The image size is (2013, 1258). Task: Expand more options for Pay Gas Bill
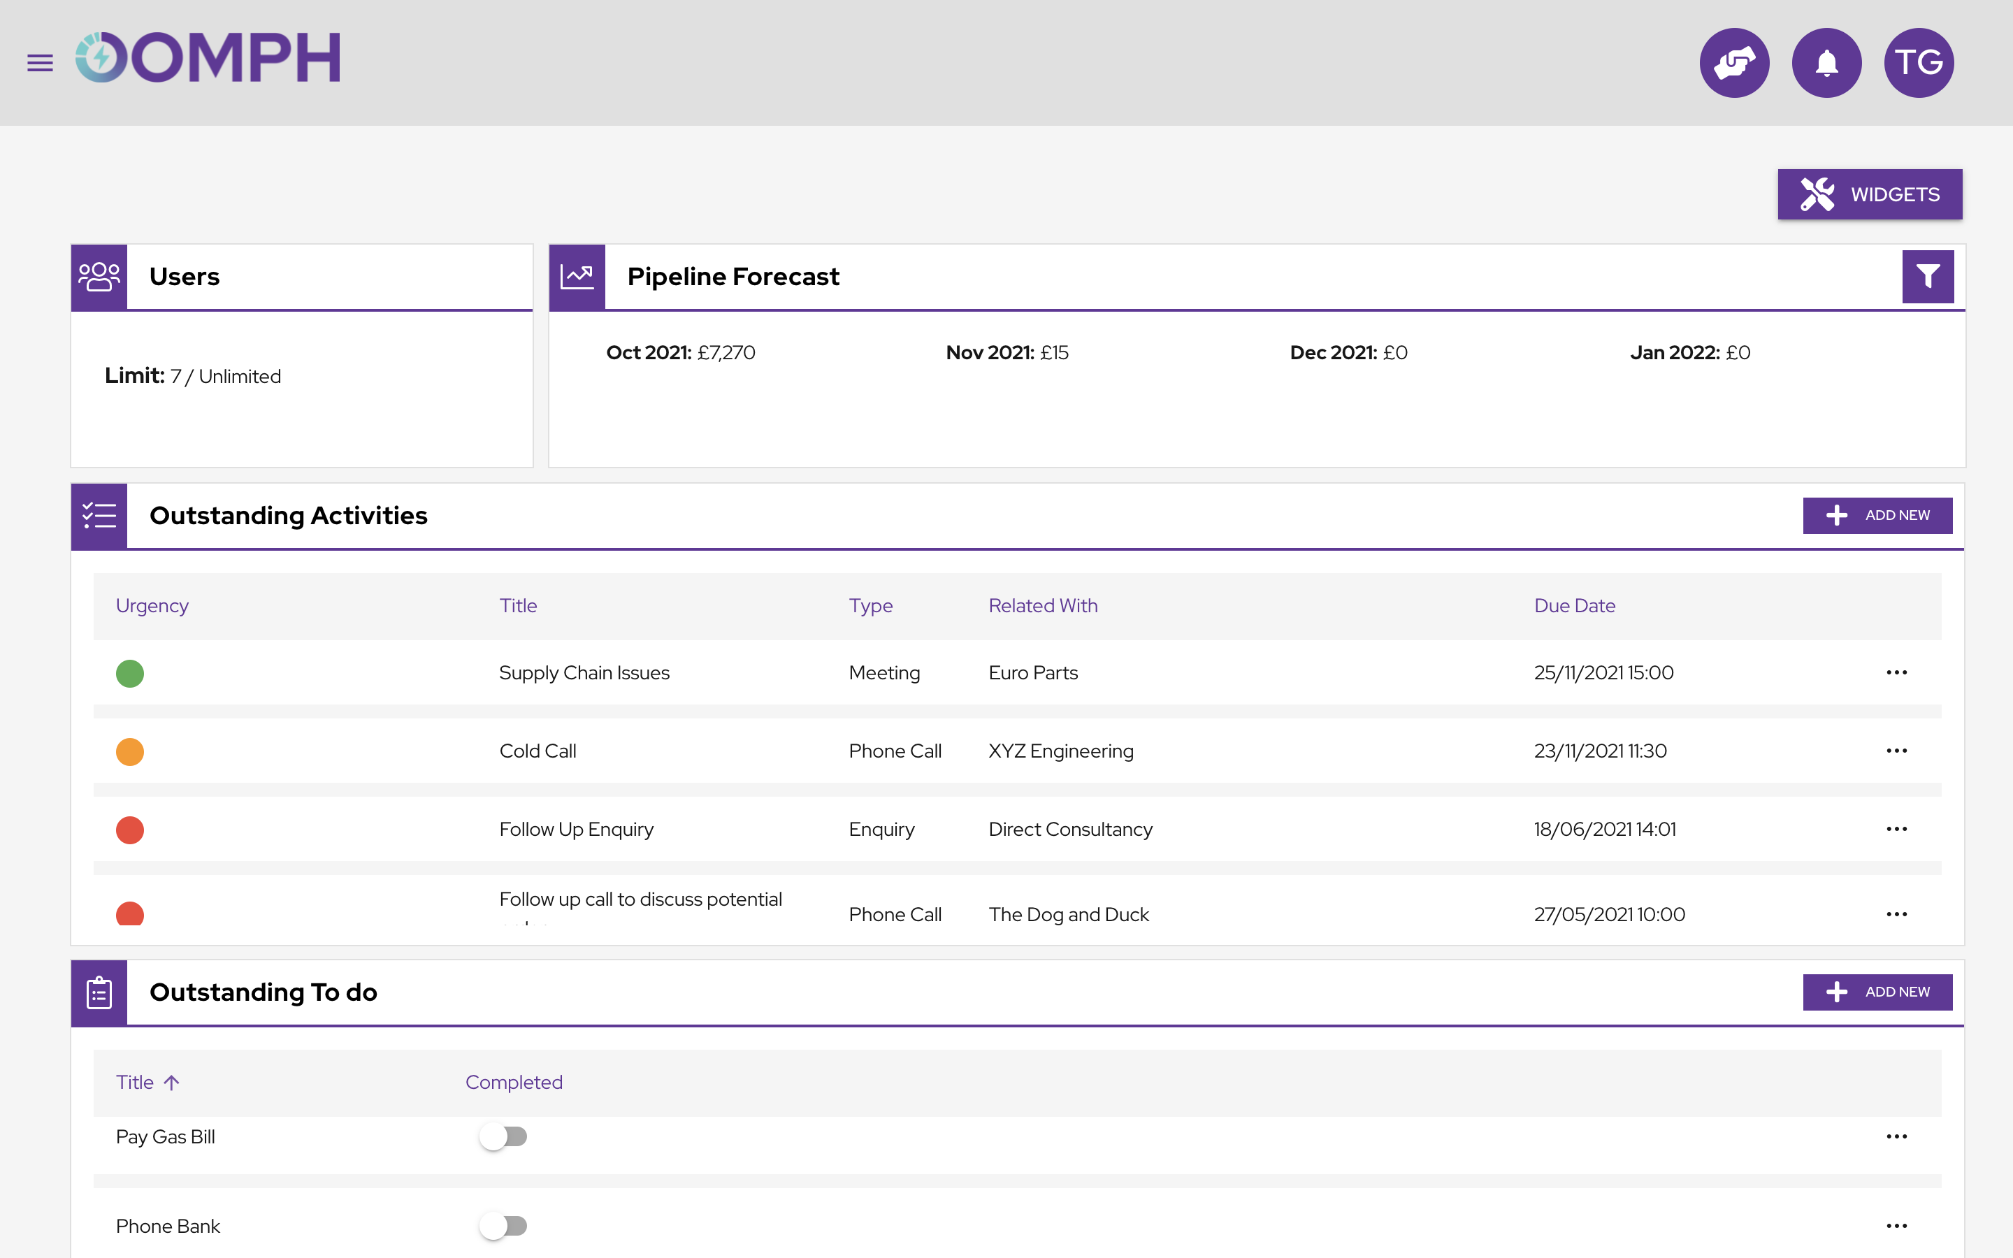[x=1896, y=1136]
